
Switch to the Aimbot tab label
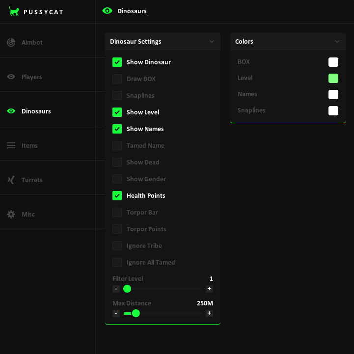pos(32,43)
